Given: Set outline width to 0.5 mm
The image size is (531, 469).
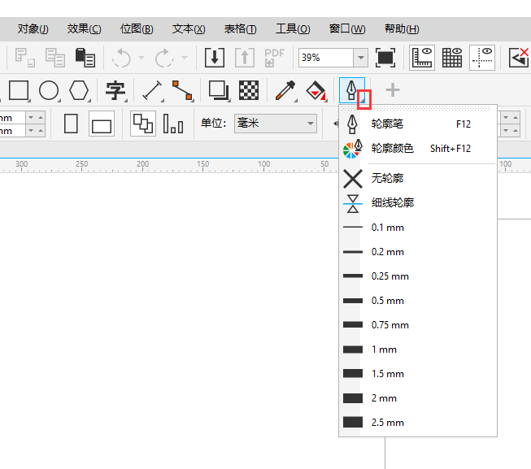Looking at the screenshot, I should click(387, 301).
